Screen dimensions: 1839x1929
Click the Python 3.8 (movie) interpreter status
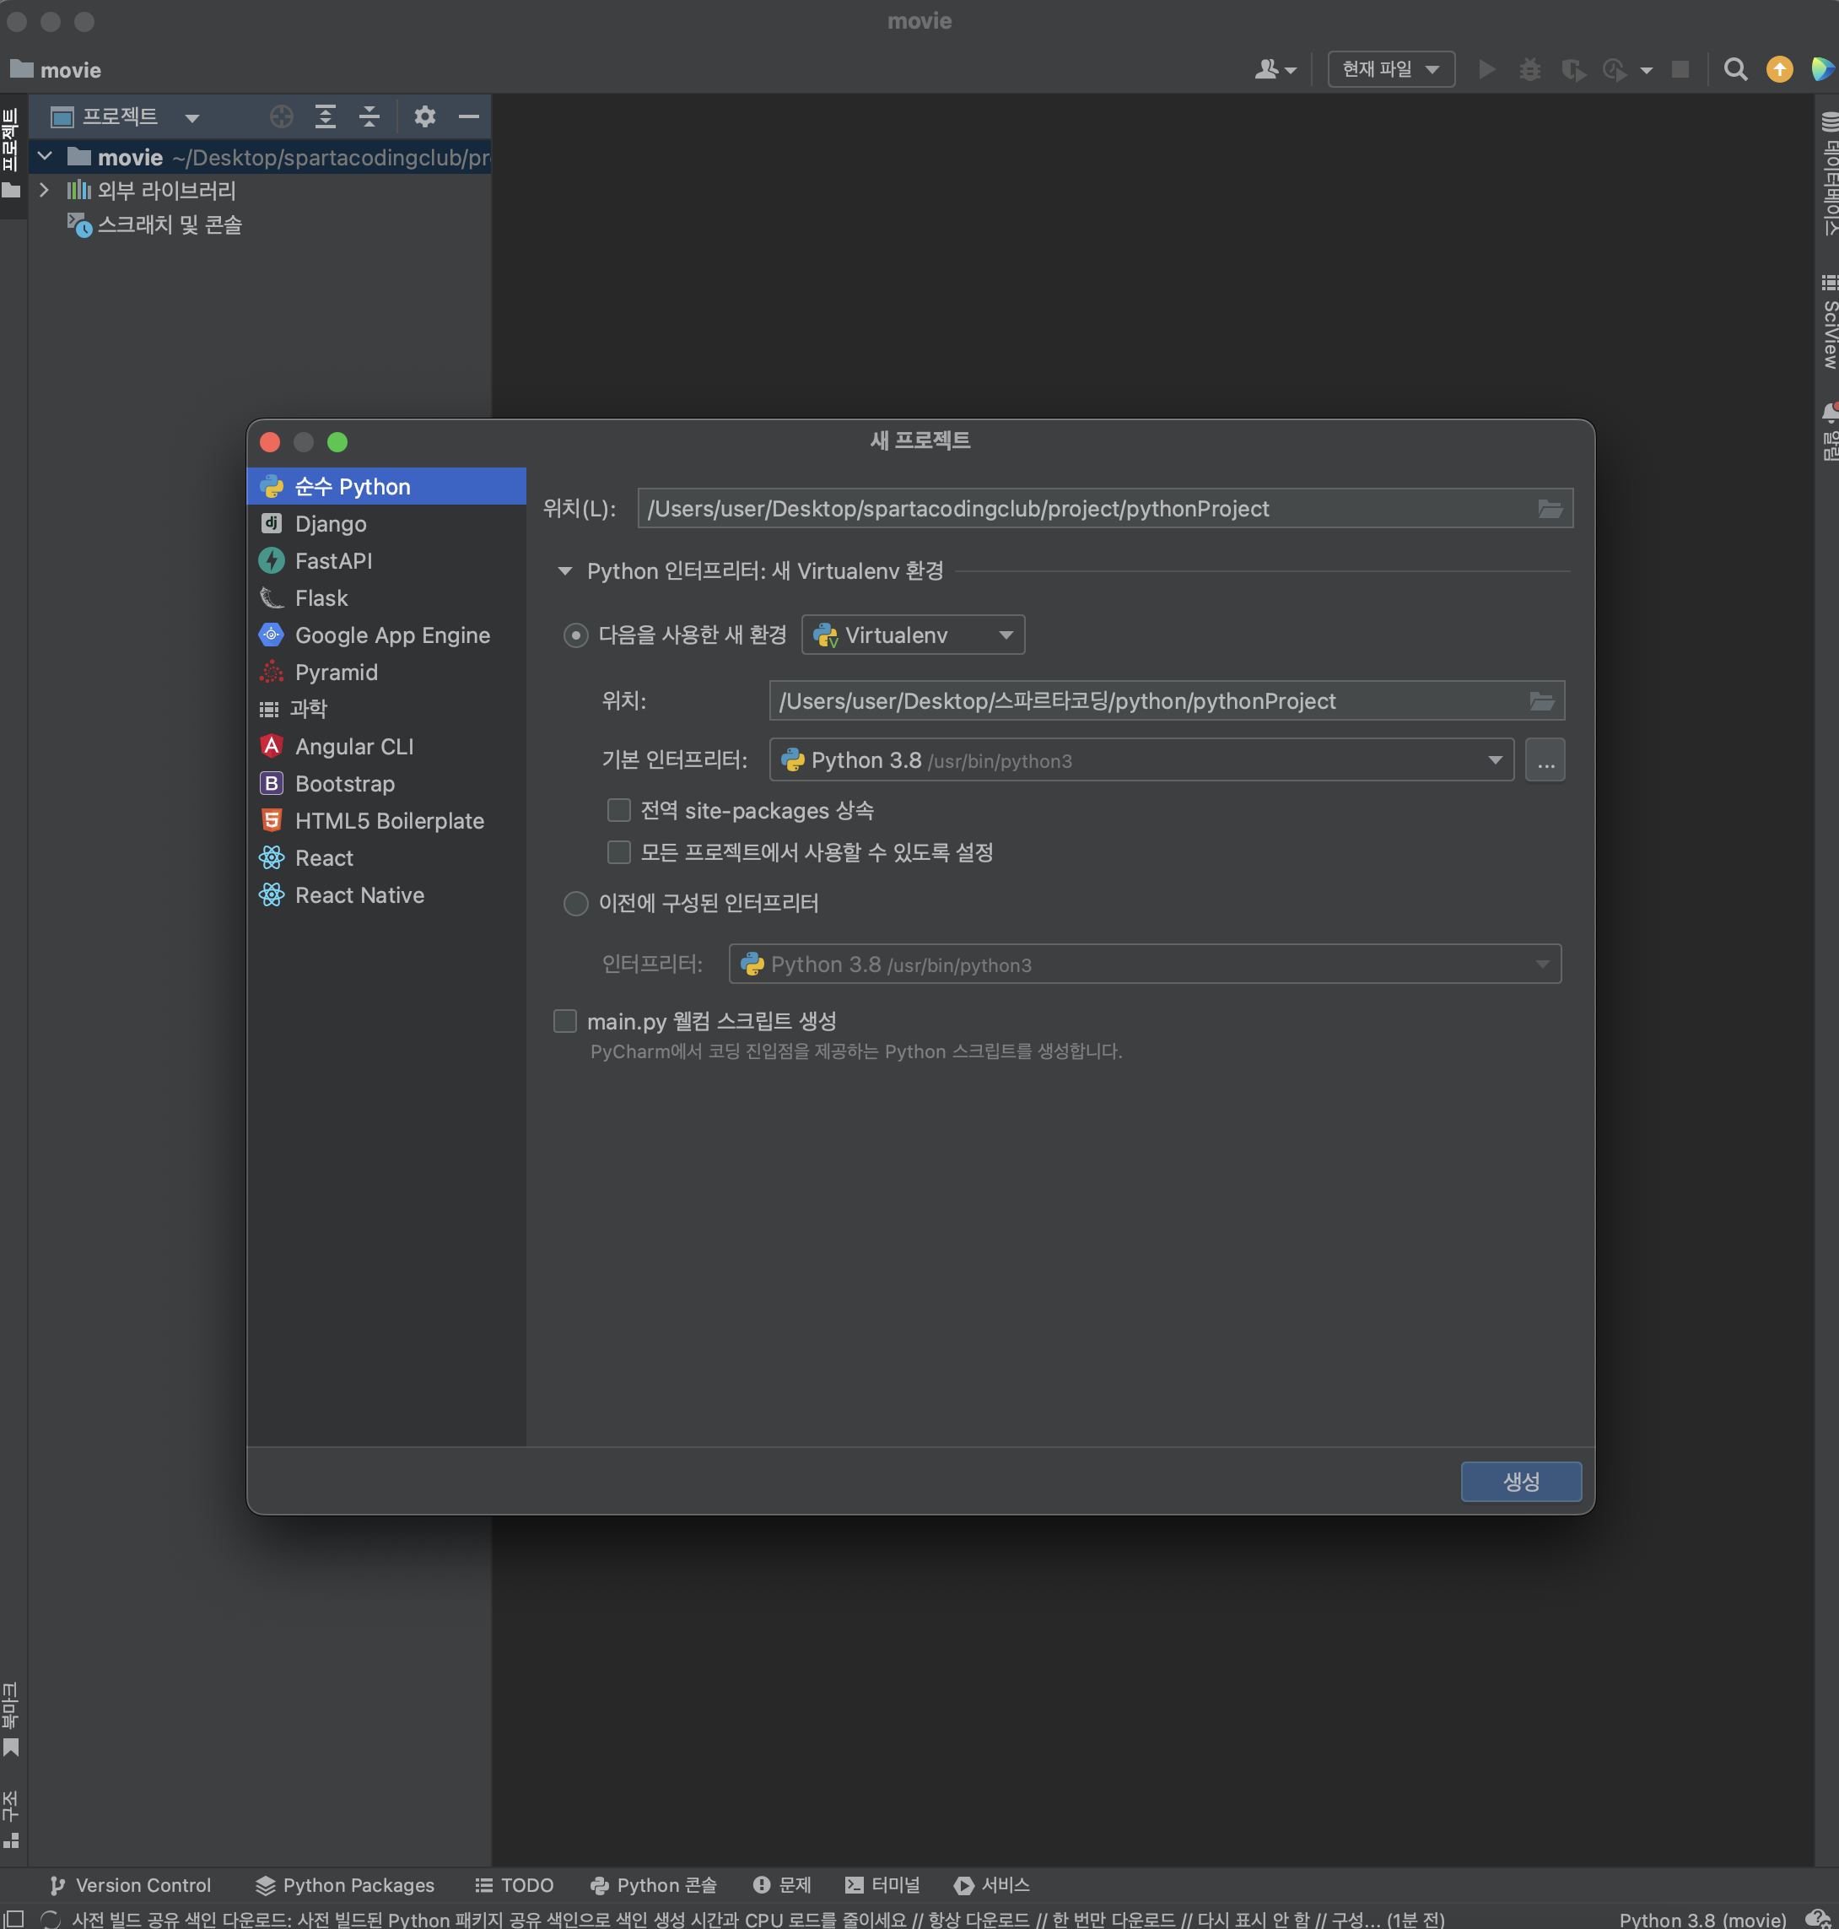1701,1919
